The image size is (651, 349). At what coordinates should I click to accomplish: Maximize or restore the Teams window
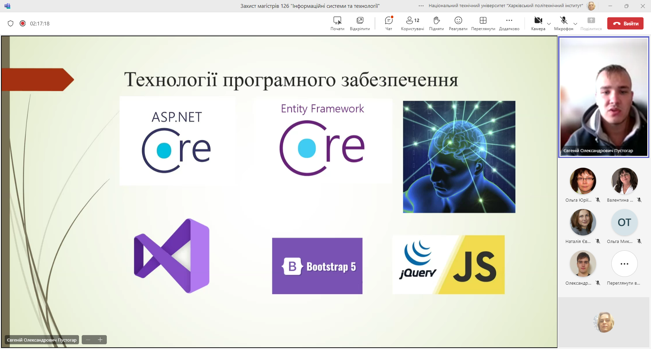coord(626,6)
